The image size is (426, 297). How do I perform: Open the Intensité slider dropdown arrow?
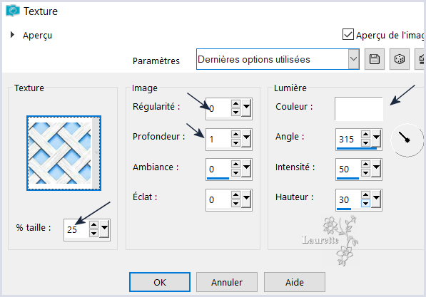pos(376,167)
